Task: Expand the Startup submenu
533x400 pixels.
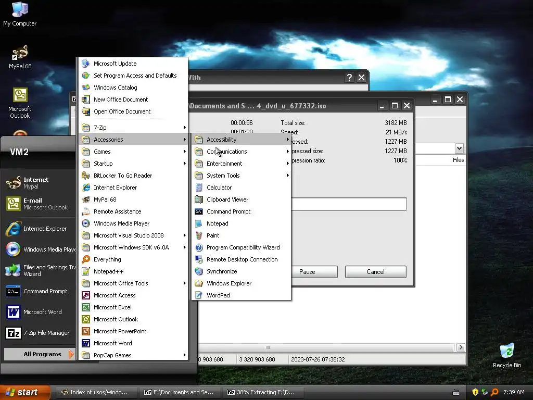Action: pyautogui.click(x=133, y=163)
